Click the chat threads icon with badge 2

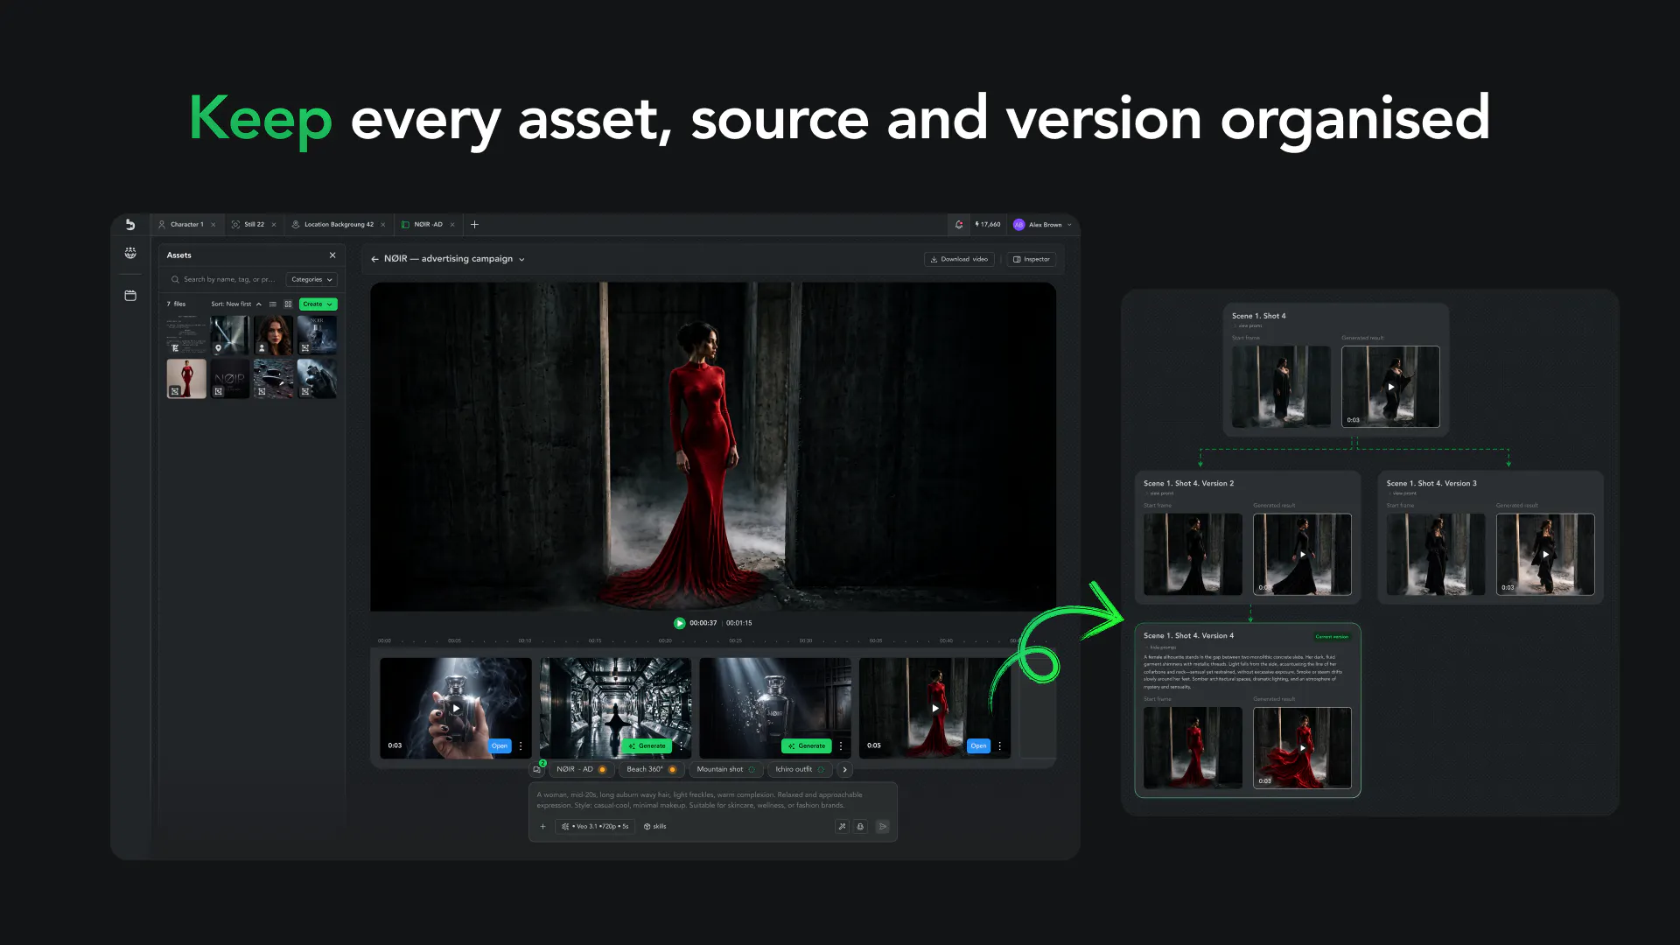click(537, 769)
